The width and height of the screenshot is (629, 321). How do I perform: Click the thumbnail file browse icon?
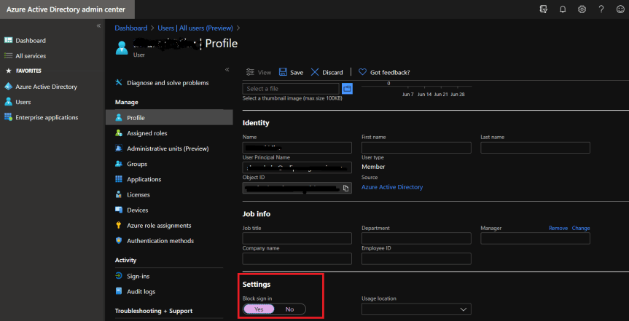click(x=347, y=88)
